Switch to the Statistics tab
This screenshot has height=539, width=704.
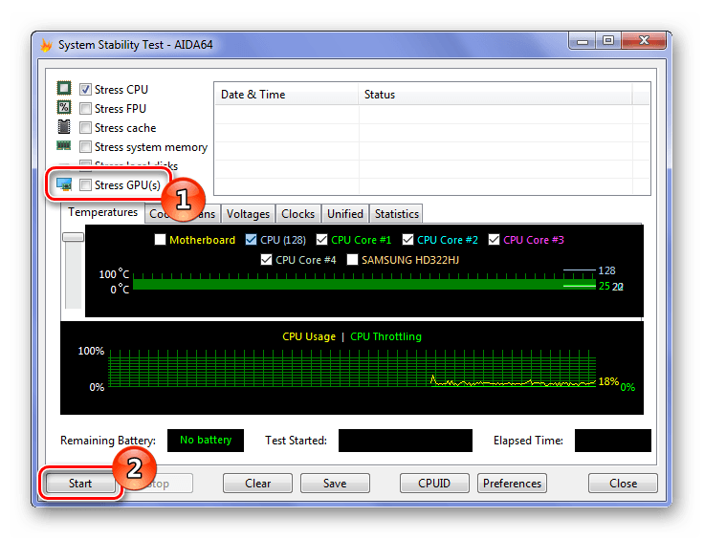[x=396, y=214]
